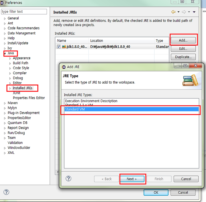Expand the Run/Debug node

(x=5, y=133)
